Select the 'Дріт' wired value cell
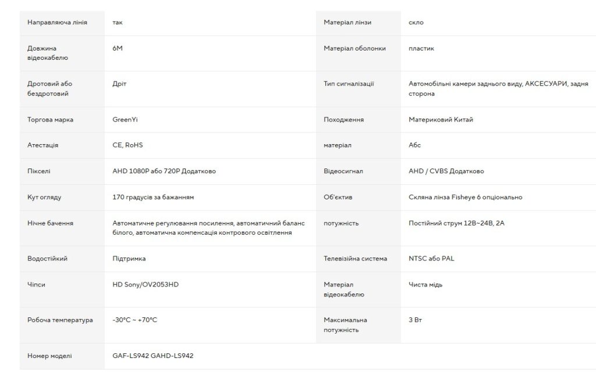 tap(119, 84)
